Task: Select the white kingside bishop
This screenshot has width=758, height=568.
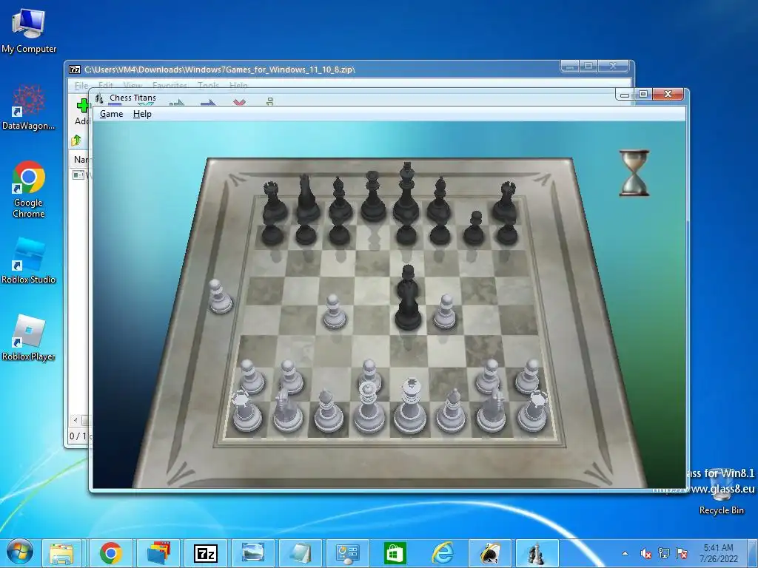Action: (451, 411)
